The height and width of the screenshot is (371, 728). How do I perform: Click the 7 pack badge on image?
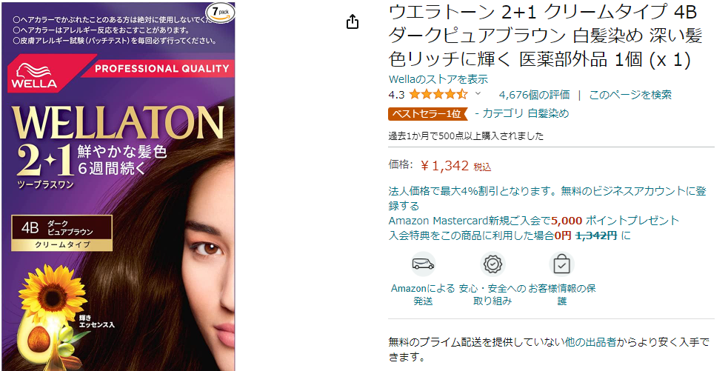[221, 13]
